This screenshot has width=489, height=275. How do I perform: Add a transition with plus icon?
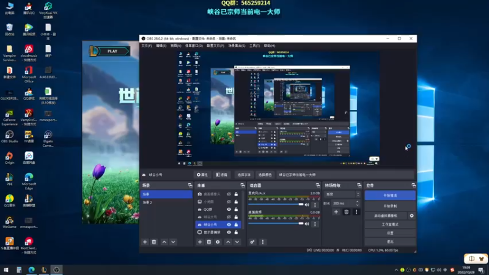click(x=336, y=212)
